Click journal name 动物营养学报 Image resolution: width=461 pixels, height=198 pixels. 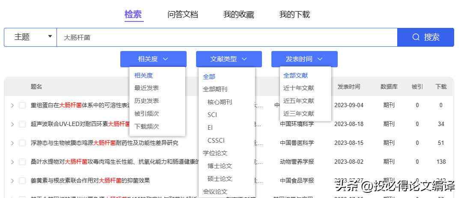[x=297, y=162]
